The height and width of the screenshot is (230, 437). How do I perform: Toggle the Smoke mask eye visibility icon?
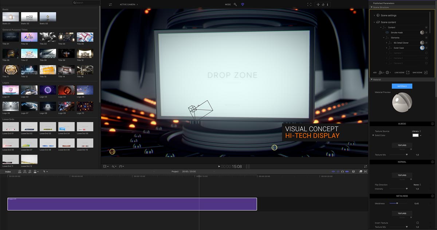point(387,32)
